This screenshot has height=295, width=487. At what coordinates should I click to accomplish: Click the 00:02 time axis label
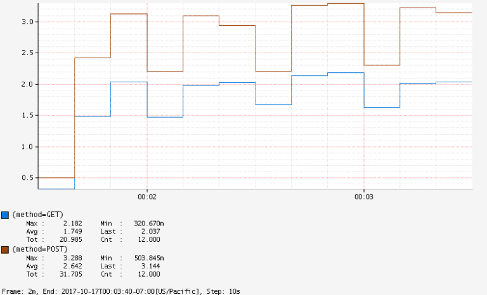point(147,198)
